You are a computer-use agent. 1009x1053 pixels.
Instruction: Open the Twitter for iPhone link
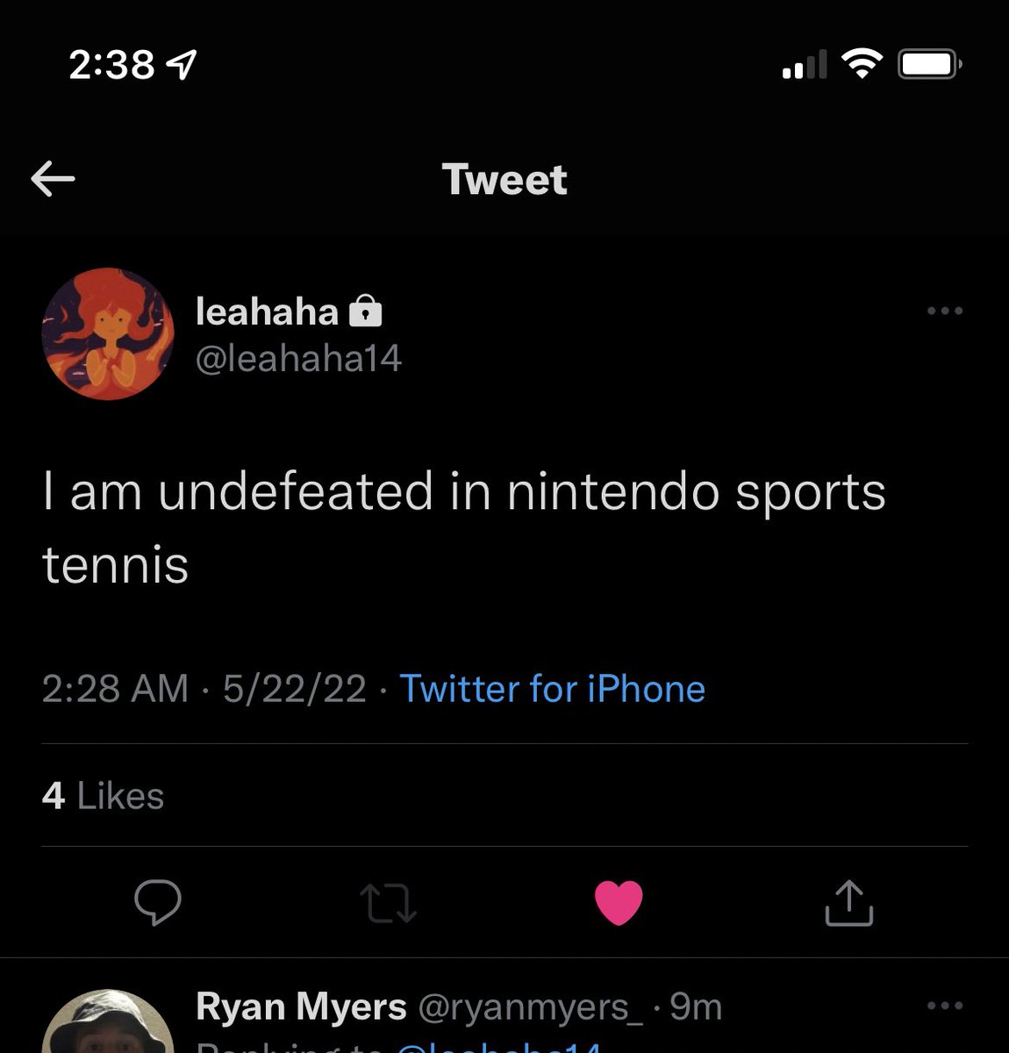[552, 689]
